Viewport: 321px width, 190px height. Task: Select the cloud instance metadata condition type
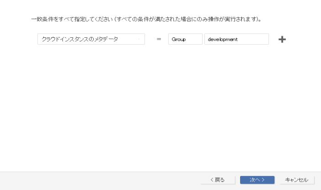click(x=80, y=39)
